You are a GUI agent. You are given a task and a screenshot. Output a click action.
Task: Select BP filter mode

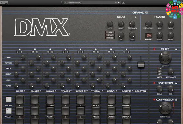tap(160, 71)
